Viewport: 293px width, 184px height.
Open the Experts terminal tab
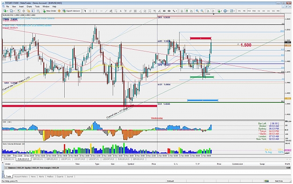pos(60,177)
